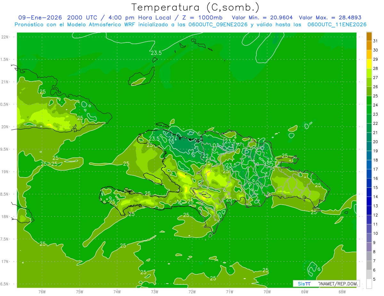The image size is (384, 296).
Task: Click the "12" label on the color scale
Action: point(375,215)
